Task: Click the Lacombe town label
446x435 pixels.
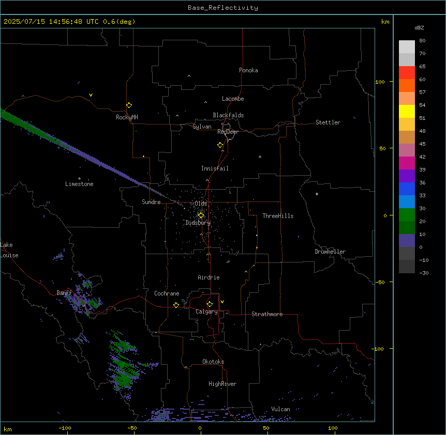Action: 233,99
